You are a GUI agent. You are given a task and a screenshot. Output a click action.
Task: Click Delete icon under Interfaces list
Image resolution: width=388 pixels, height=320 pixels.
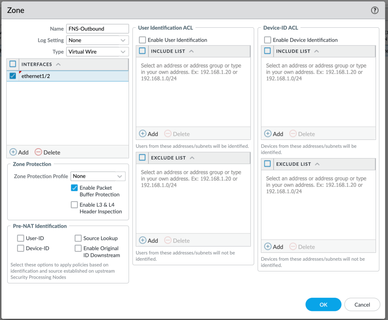[x=38, y=152]
